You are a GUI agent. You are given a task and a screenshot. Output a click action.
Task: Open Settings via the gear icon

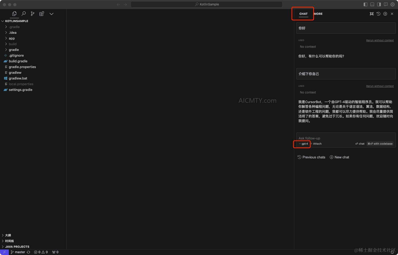pyautogui.click(x=393, y=4)
